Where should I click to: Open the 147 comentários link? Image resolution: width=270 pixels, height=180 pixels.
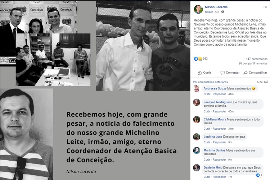point(257,59)
